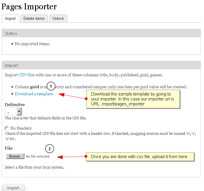Toggle the No Headers checkbox

click(7, 128)
